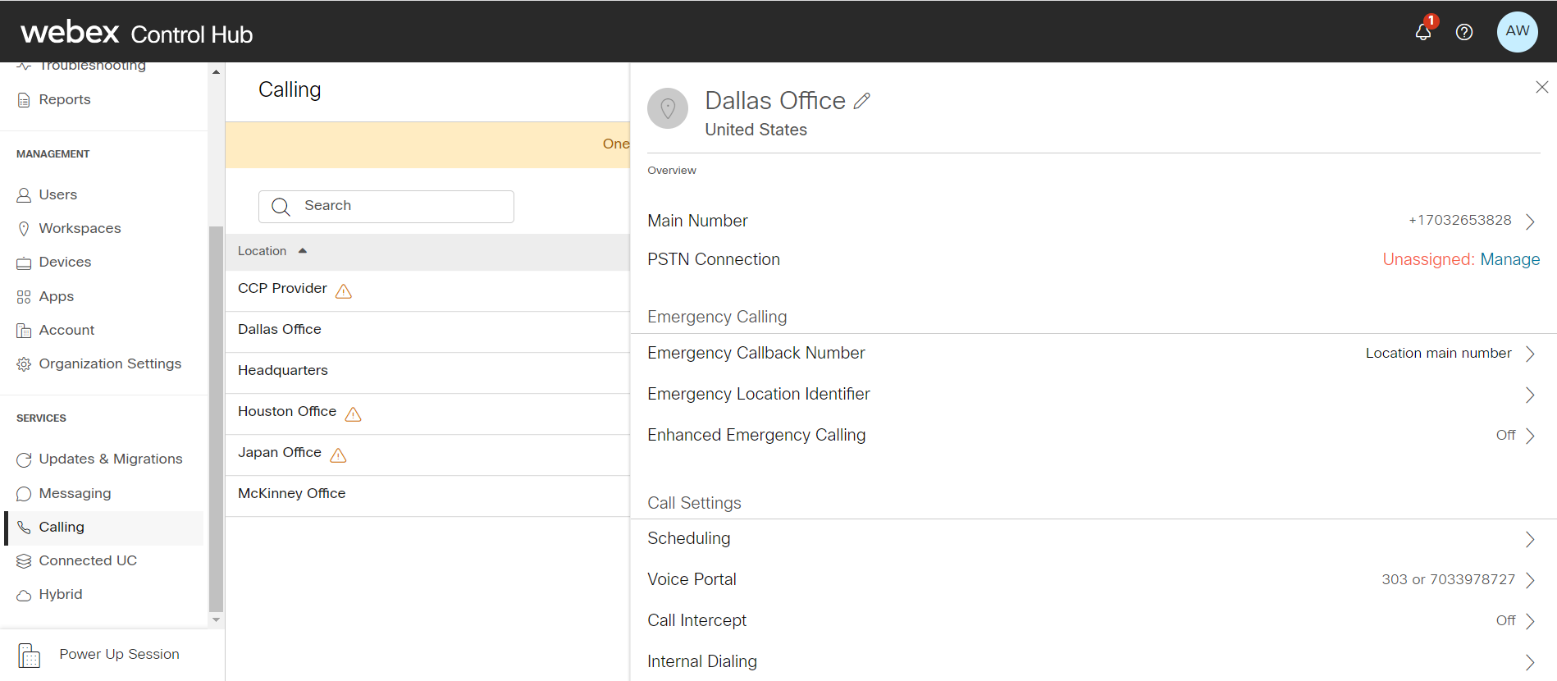Open the Power Up Session link

[119, 654]
